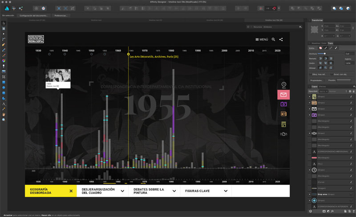Expand the Drop area group layer
356x217 pixels.
309,194
